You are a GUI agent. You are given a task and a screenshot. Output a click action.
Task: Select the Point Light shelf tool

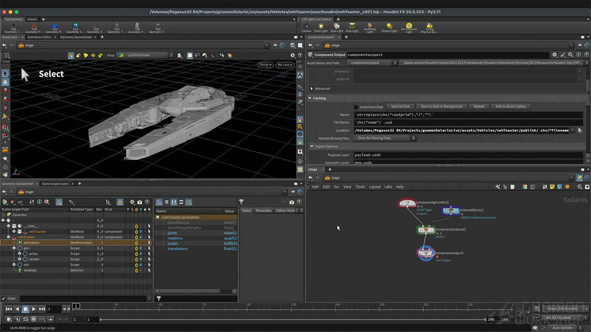(321, 27)
